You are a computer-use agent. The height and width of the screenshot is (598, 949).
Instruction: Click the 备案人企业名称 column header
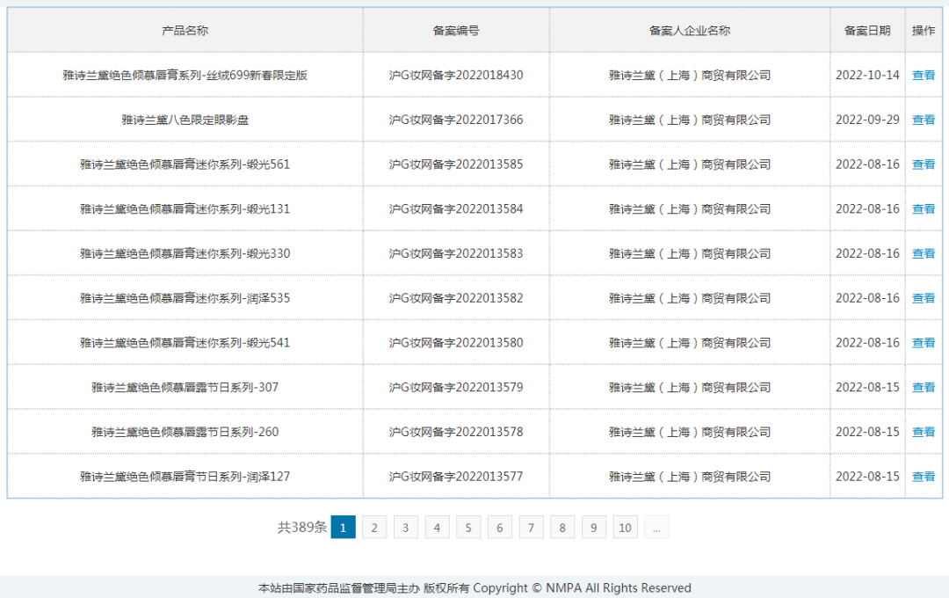tap(690, 30)
